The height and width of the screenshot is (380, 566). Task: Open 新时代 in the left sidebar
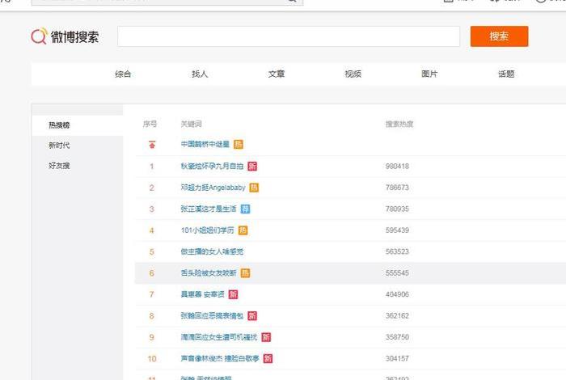59,146
